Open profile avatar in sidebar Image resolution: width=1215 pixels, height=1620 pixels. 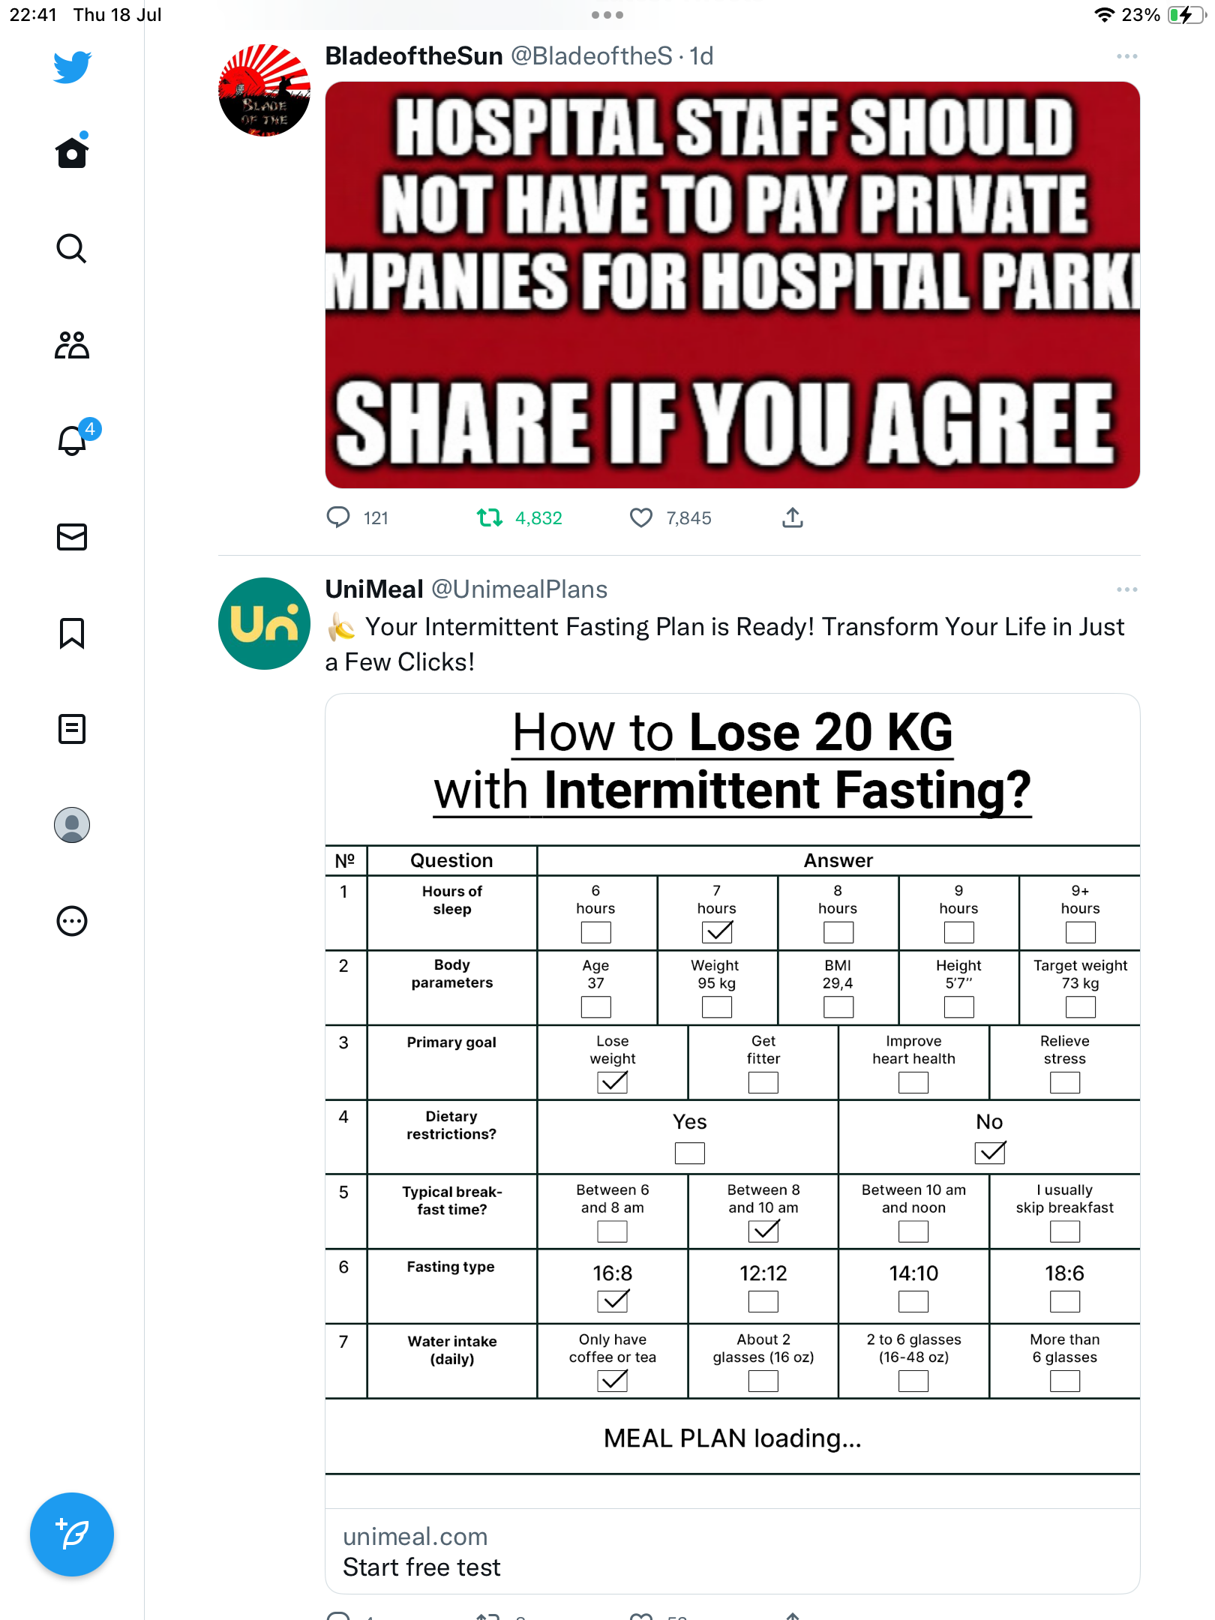click(x=72, y=825)
